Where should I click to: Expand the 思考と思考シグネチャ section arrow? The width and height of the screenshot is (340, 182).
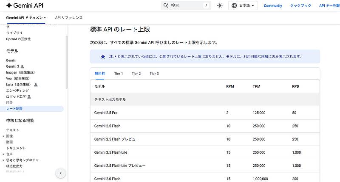(3, 160)
